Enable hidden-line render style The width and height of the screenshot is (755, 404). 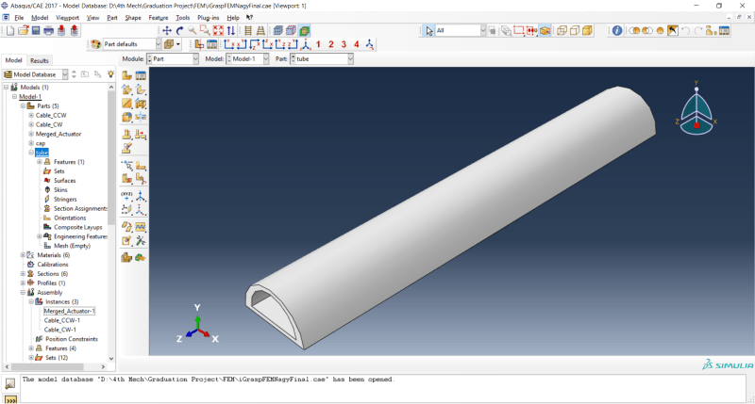(575, 31)
